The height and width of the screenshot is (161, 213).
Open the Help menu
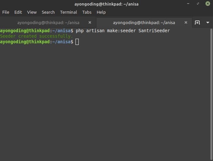[x=101, y=12]
